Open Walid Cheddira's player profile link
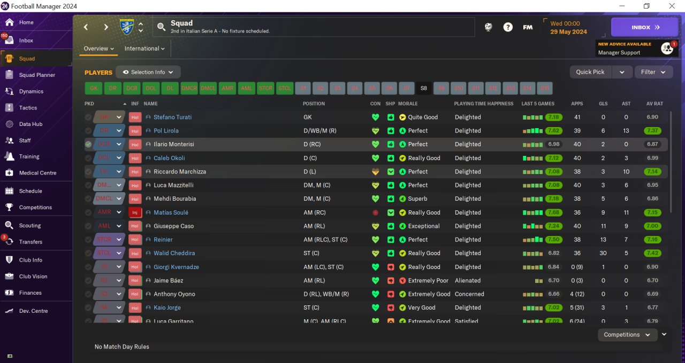 pyautogui.click(x=174, y=253)
